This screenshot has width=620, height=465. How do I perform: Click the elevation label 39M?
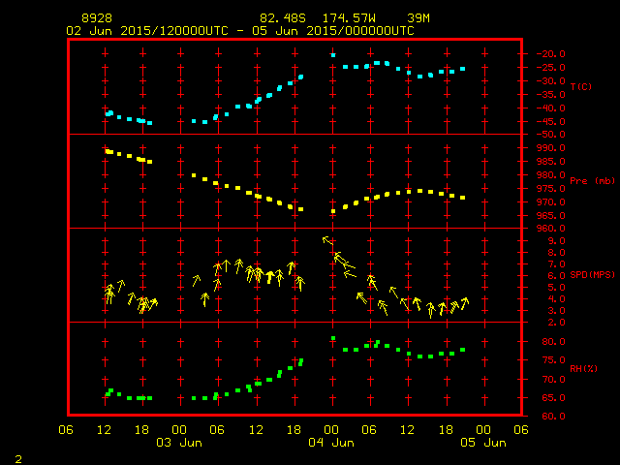coord(418,18)
